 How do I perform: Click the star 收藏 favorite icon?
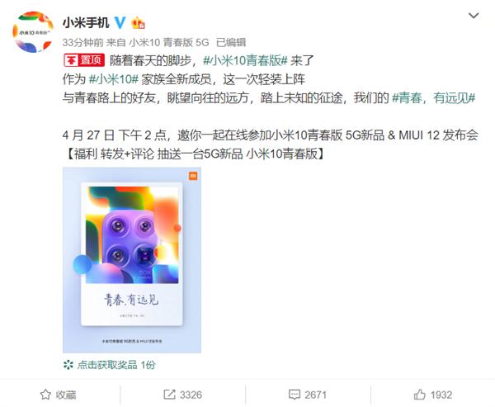(45, 395)
